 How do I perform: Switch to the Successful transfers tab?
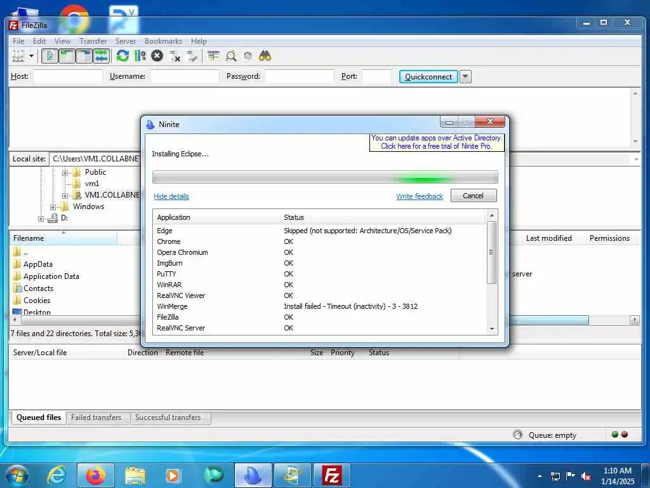pyautogui.click(x=168, y=417)
